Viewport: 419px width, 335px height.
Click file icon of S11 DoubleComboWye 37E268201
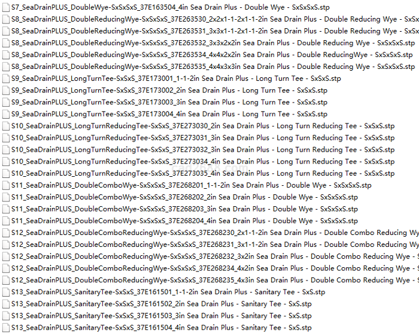(x=6, y=185)
